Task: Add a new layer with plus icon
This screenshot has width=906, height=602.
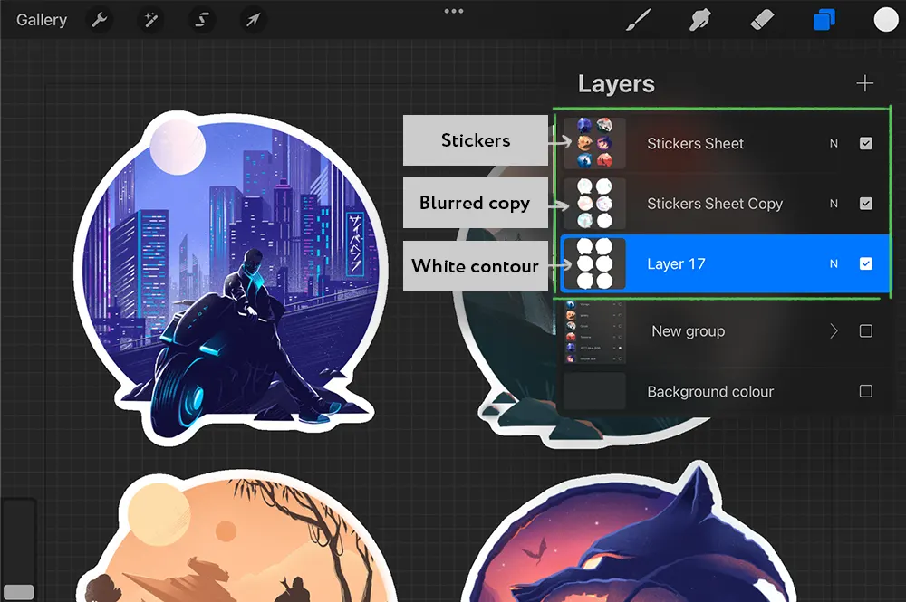Action: 864,83
